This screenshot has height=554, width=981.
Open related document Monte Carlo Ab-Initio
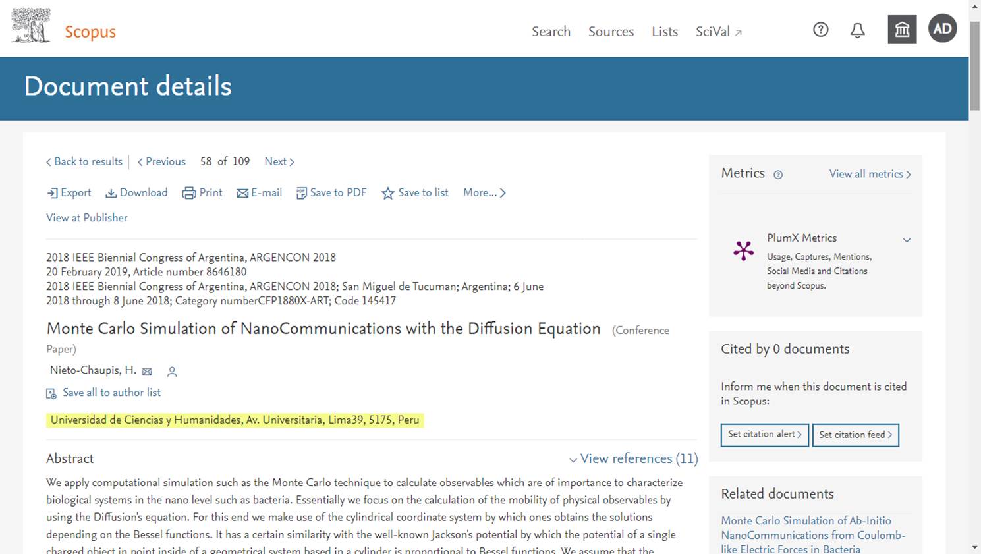tap(813, 535)
